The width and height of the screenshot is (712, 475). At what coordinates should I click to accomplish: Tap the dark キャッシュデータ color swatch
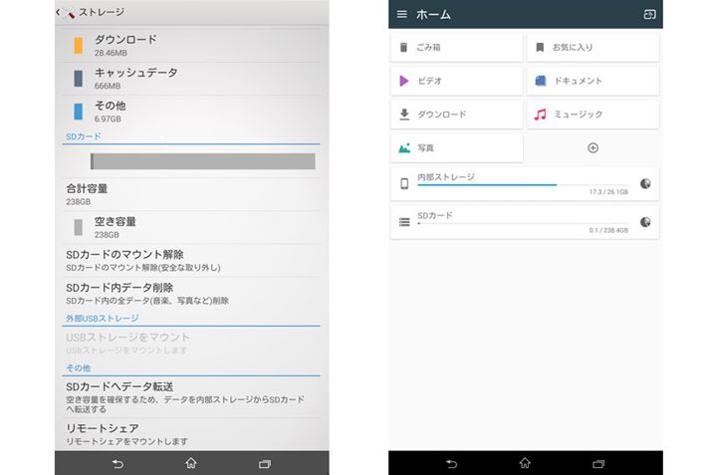tap(78, 79)
